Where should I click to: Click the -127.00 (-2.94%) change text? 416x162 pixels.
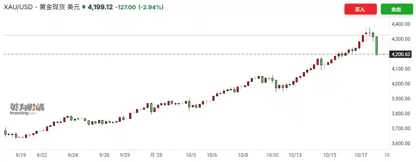coord(139,7)
